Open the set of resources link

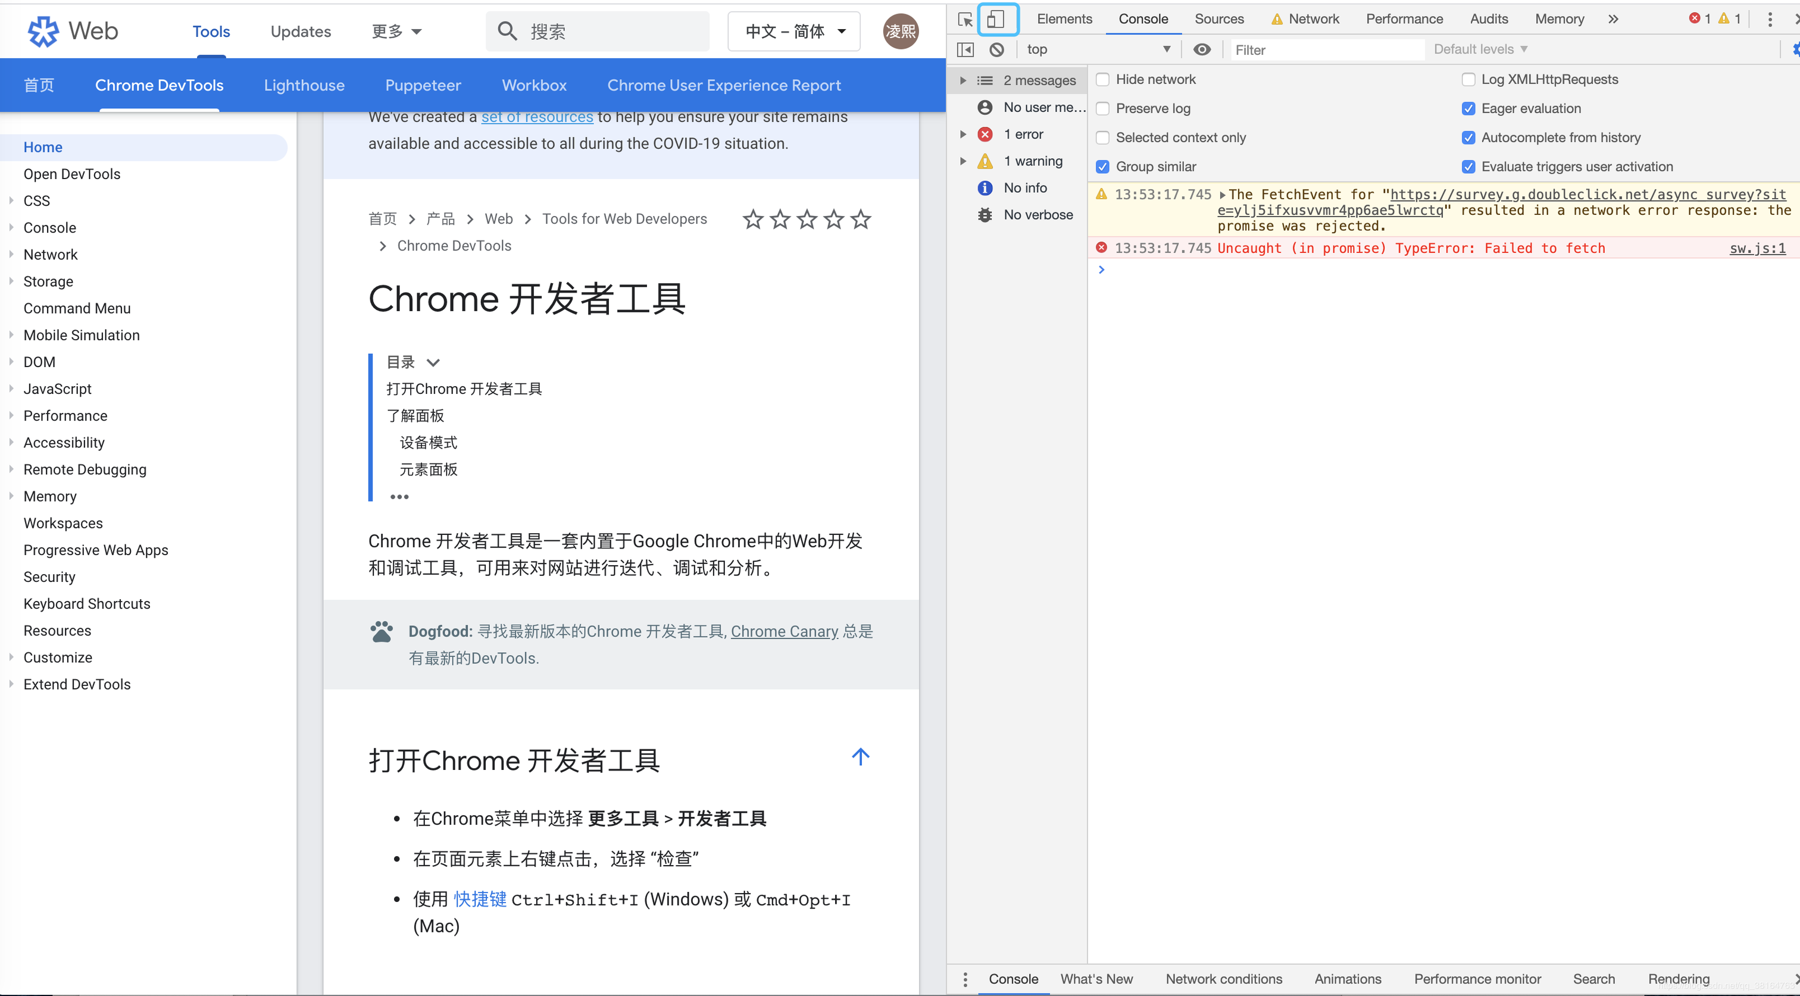pos(537,117)
